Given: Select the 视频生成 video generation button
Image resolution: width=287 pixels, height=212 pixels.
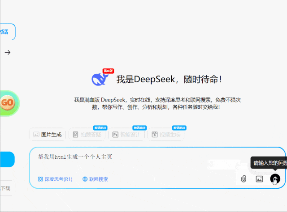Looking at the screenshot, I should point(166,135).
